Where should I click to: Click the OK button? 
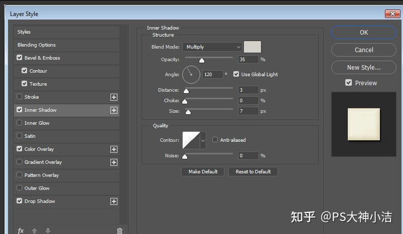point(364,33)
